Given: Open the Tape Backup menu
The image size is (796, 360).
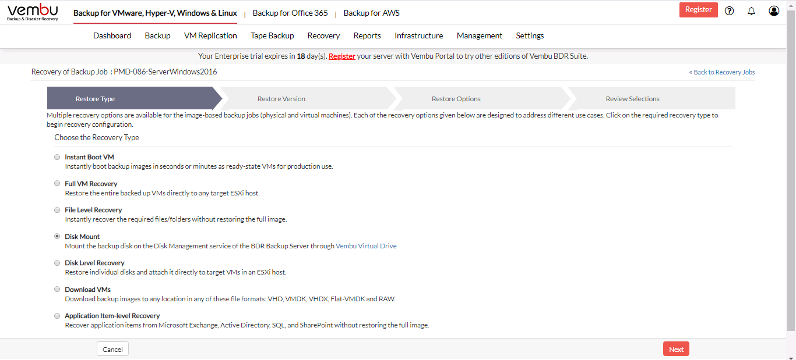Looking at the screenshot, I should 272,35.
